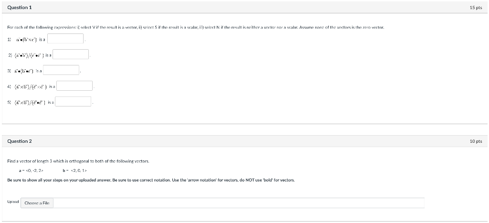Click the 'Find a vector of length 3' prompt

click(78, 161)
